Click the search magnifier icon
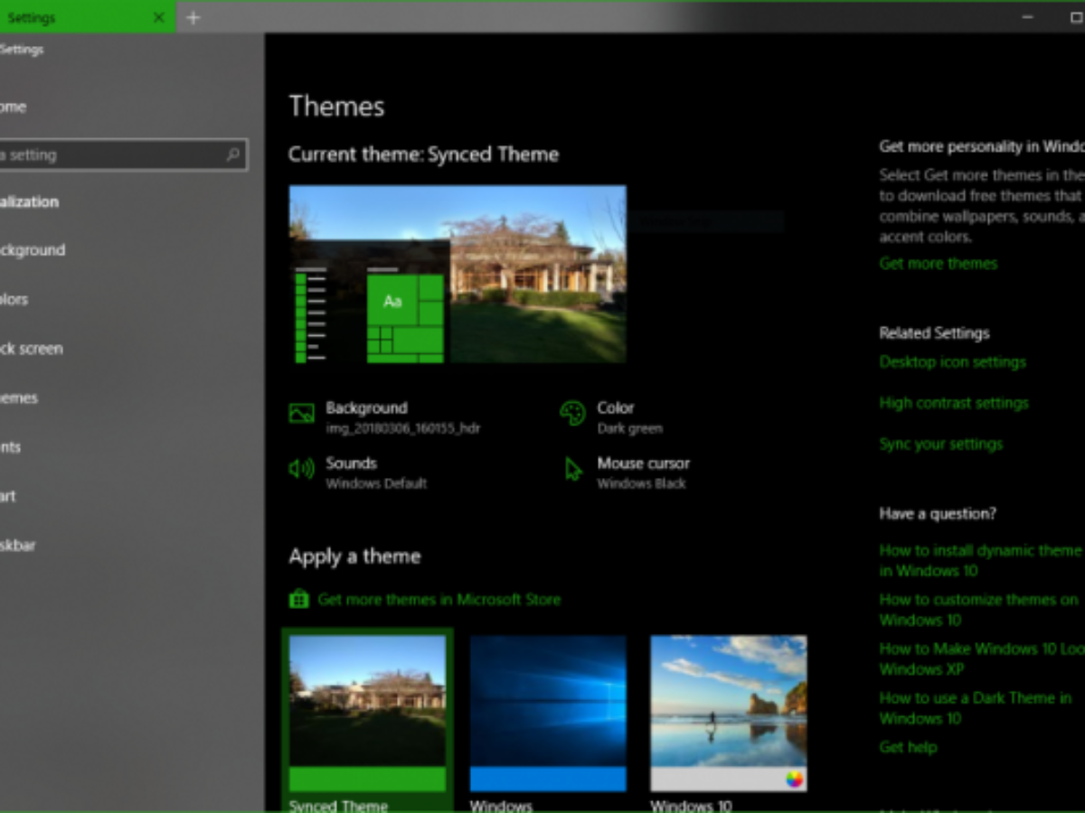 233,154
